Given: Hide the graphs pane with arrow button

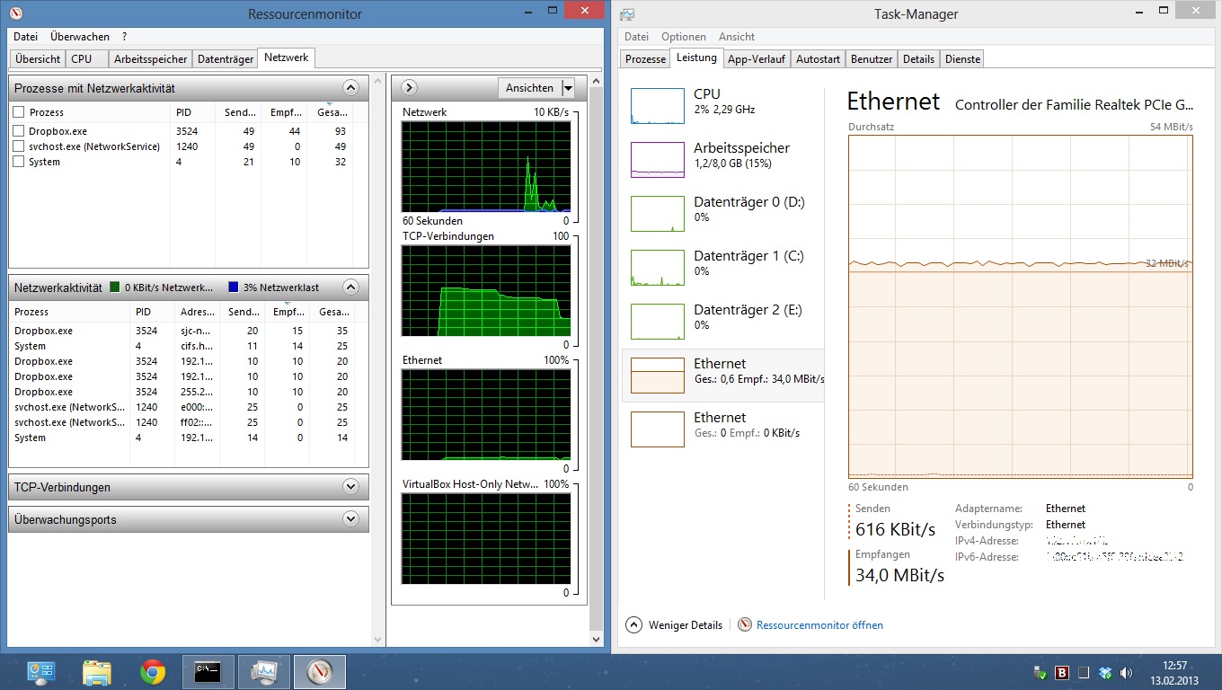Looking at the screenshot, I should 409,88.
